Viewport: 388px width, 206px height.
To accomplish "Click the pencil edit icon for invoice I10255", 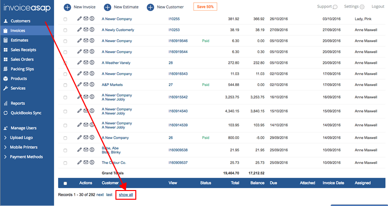I will (80, 19).
